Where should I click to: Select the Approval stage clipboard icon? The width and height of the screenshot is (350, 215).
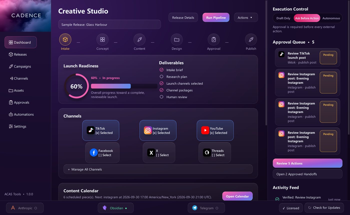pyautogui.click(x=214, y=39)
